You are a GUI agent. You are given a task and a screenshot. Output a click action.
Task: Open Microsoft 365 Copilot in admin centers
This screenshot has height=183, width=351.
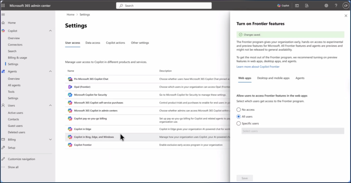click(x=96, y=110)
